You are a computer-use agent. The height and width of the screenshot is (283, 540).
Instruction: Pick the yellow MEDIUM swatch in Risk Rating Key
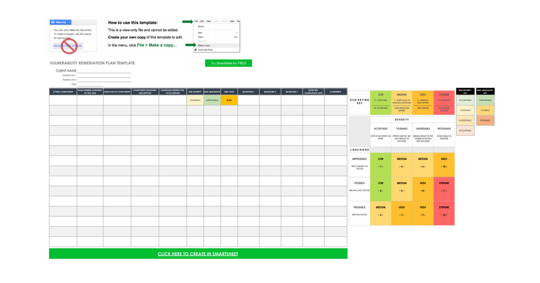tap(402, 102)
